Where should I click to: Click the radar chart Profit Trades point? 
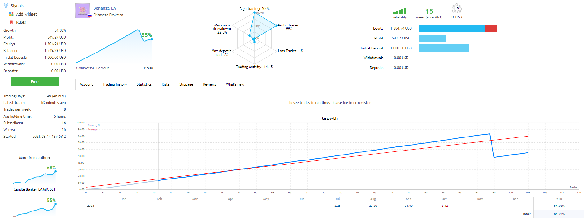[277, 26]
